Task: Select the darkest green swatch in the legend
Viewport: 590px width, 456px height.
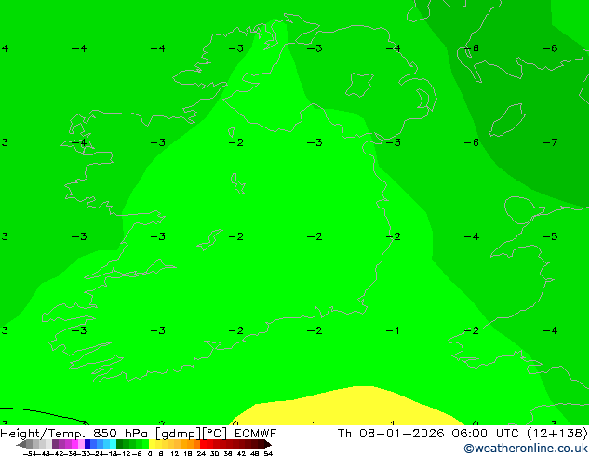Action: [120, 444]
